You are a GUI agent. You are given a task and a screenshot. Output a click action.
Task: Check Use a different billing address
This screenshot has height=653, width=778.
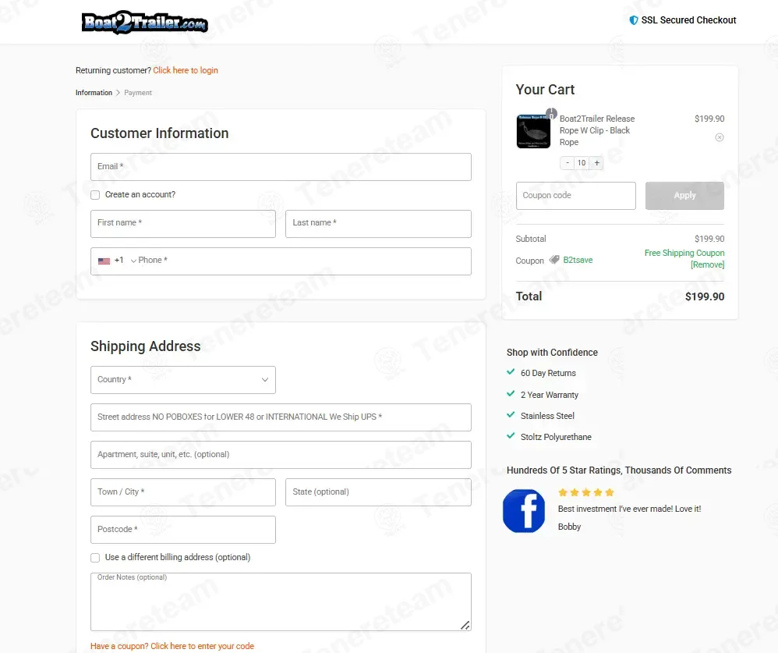click(95, 558)
